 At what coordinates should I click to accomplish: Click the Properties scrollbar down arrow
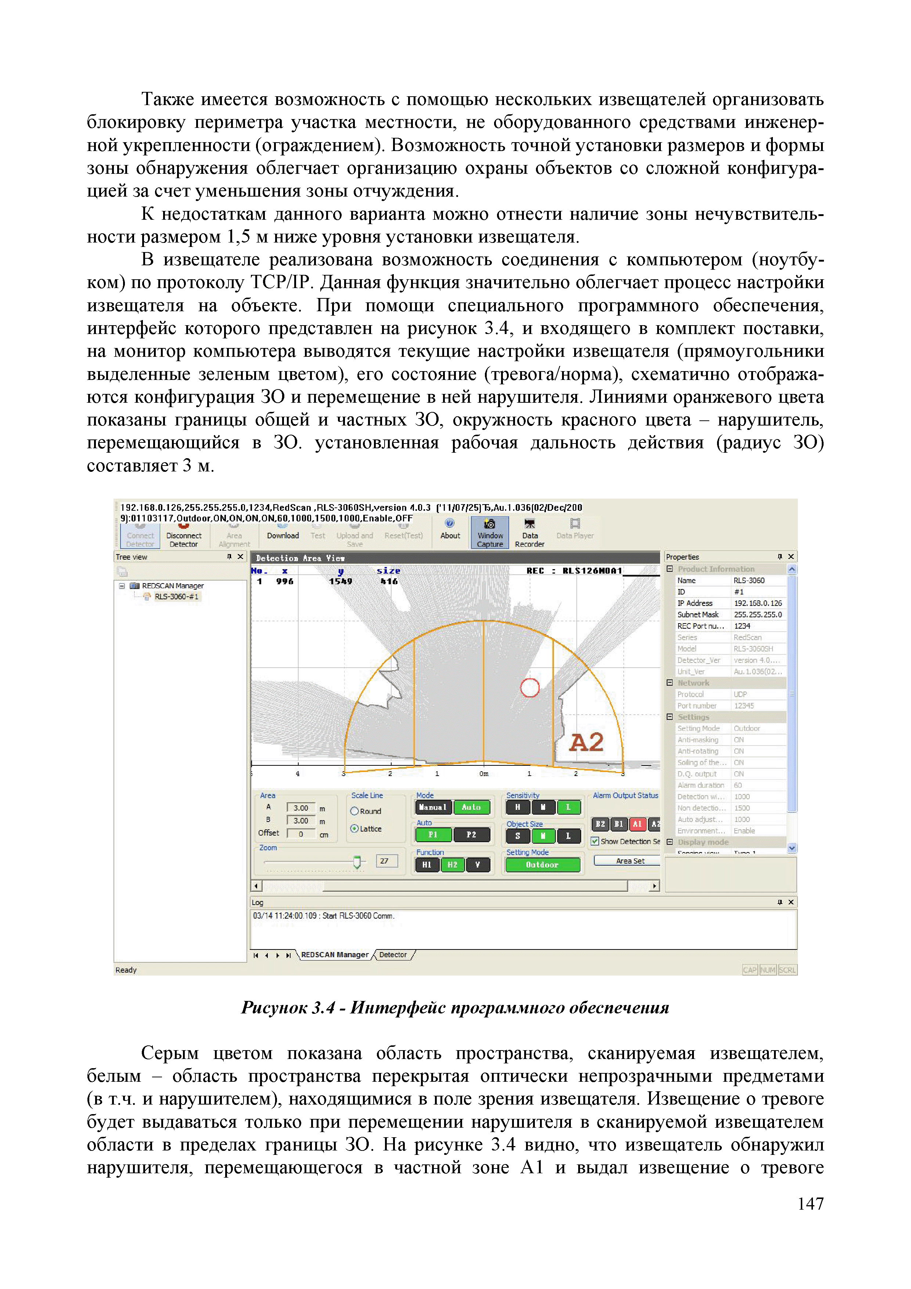(792, 848)
